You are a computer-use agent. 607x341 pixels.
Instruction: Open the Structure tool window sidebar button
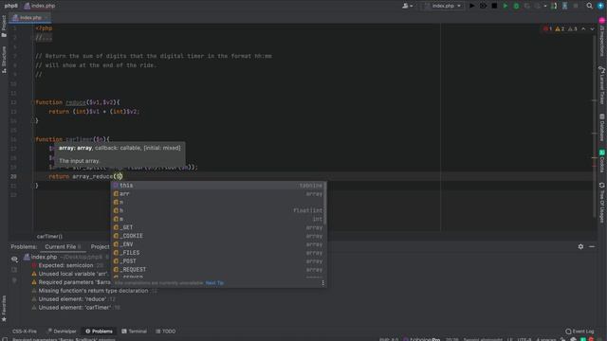pyautogui.click(x=4, y=59)
